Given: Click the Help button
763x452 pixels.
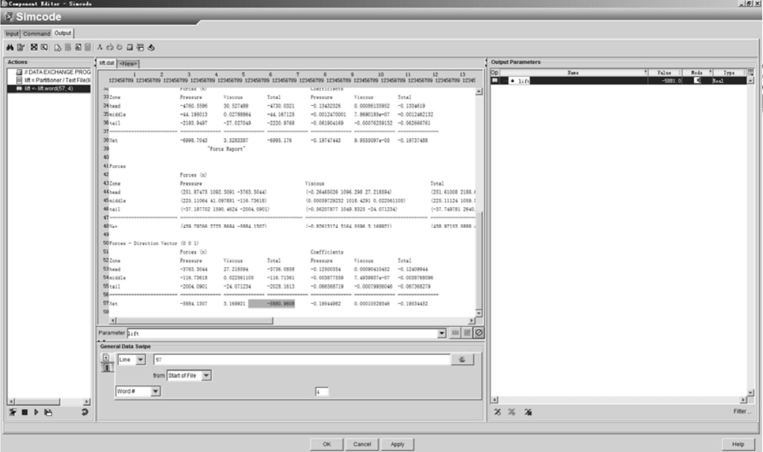Looking at the screenshot, I should tap(738, 444).
